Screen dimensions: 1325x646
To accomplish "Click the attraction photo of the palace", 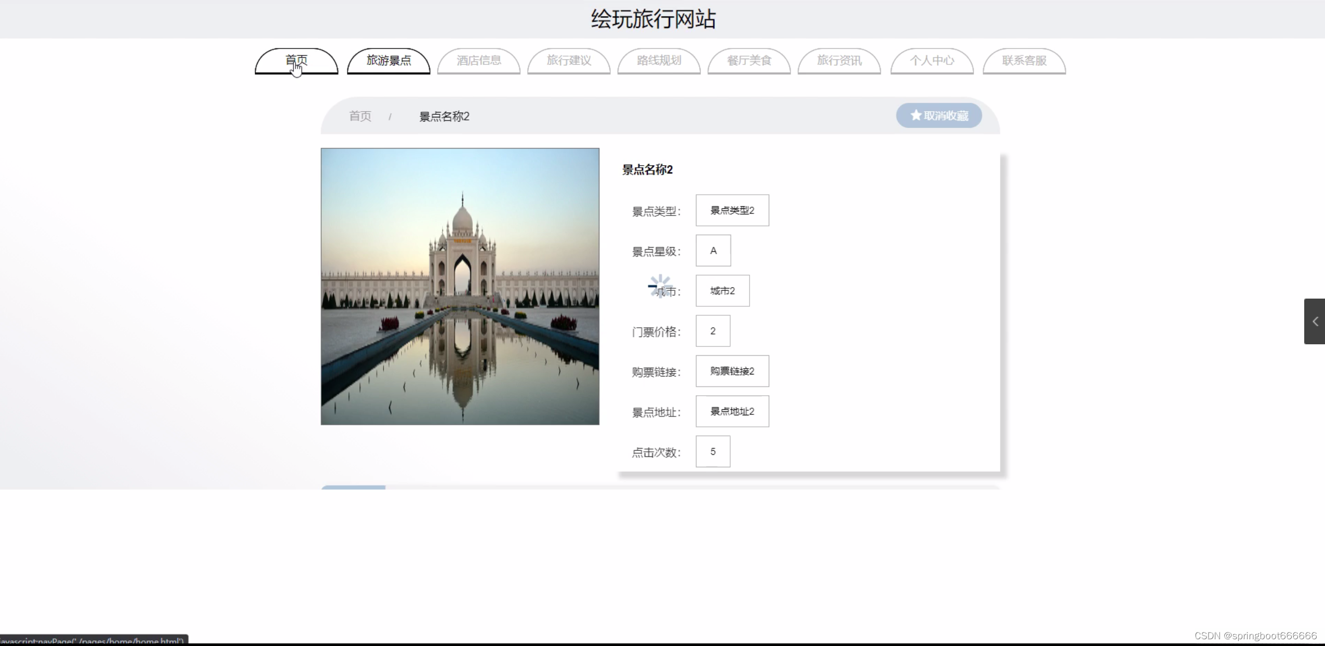I will pos(460,286).
